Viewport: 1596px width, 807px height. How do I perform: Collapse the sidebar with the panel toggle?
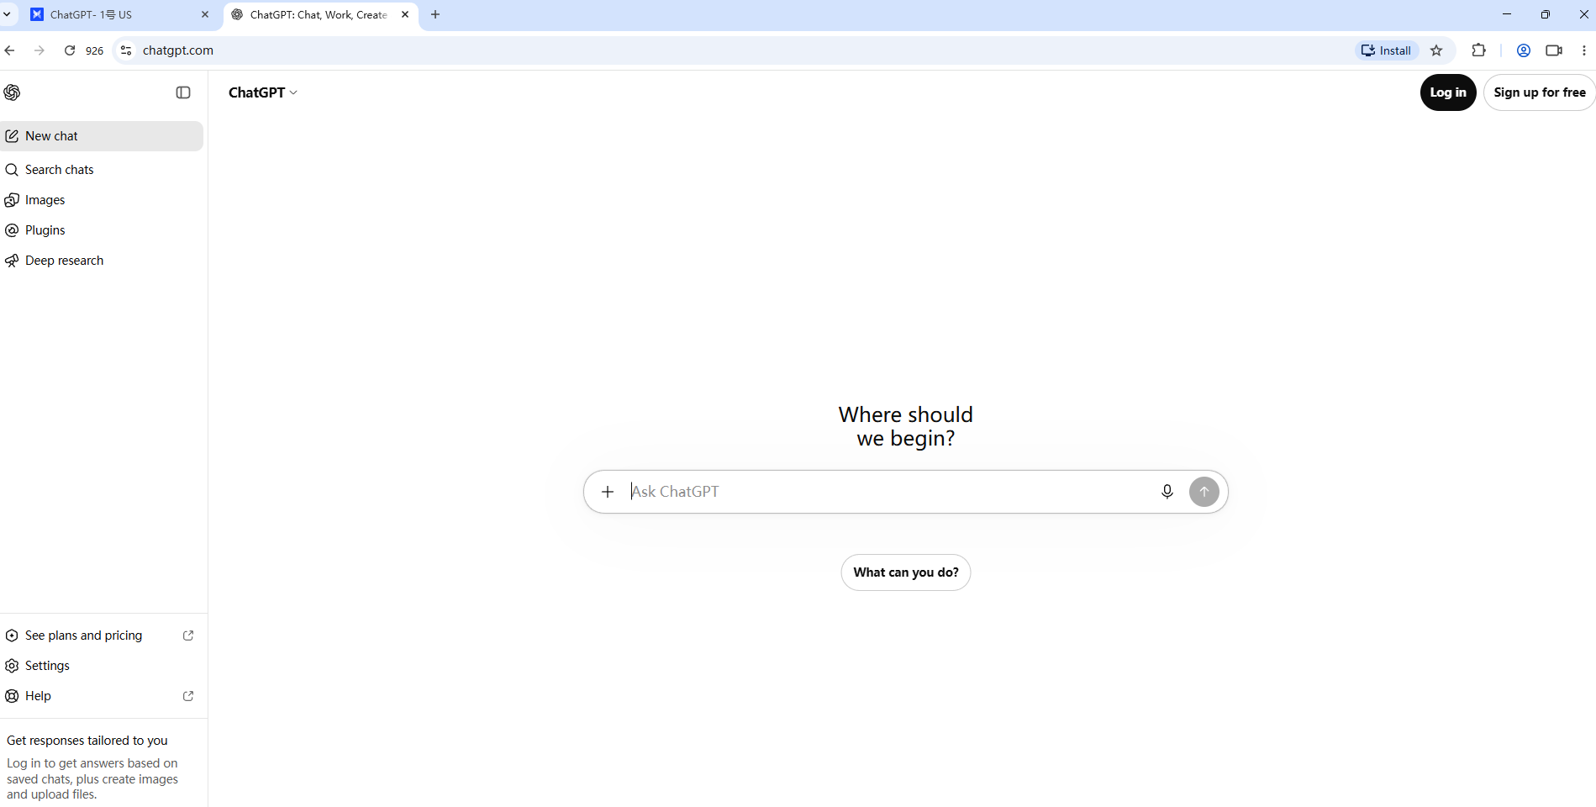click(183, 92)
